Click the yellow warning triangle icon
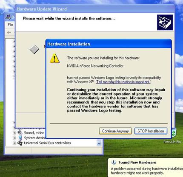 pos(54,59)
